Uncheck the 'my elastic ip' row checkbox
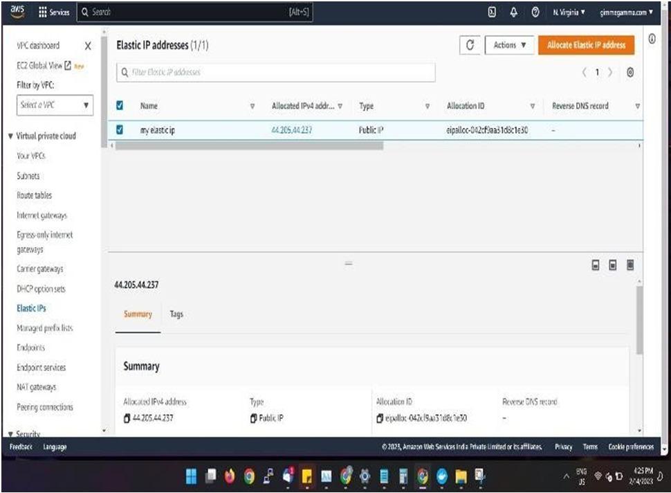The image size is (671, 493). (x=120, y=129)
